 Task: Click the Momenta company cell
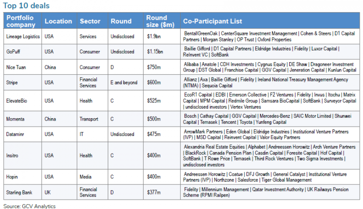click(16, 118)
